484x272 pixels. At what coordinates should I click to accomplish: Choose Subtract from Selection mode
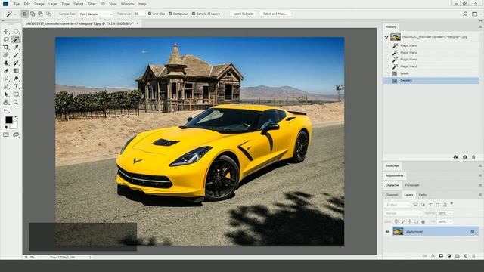(x=40, y=14)
